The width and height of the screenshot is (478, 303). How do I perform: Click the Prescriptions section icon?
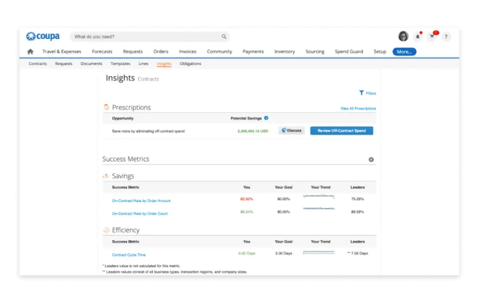106,107
